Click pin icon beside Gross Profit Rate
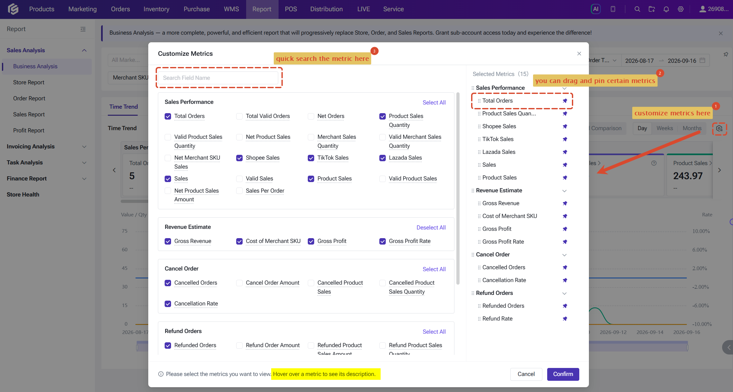This screenshot has height=392, width=733. pos(565,242)
